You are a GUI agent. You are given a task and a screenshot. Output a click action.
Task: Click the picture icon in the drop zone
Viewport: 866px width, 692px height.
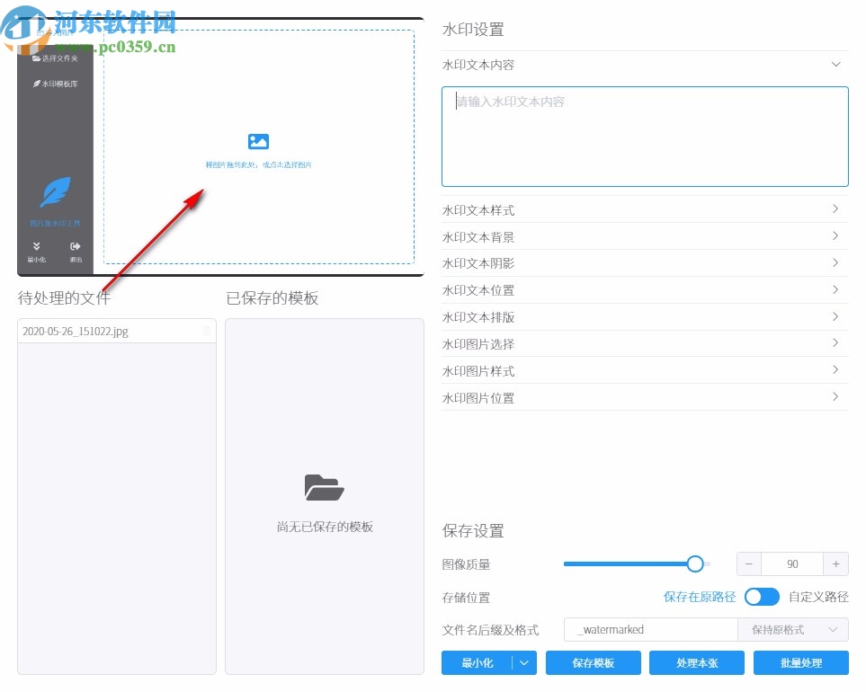(x=259, y=140)
